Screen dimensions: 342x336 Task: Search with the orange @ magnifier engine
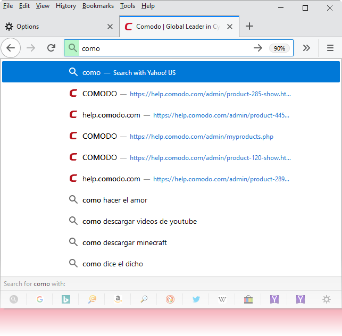pyautogui.click(x=92, y=299)
